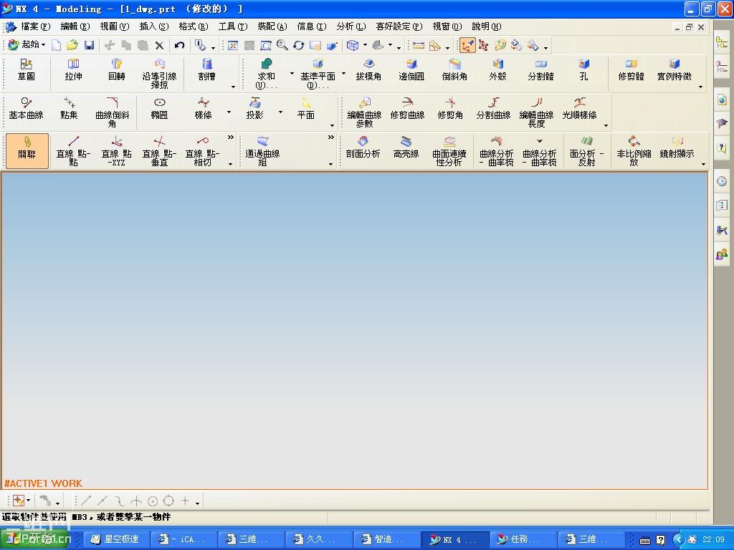Viewport: 734px width, 550px height.
Task: Open the 工具 tools menu
Action: click(233, 26)
